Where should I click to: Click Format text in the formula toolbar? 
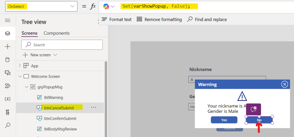pyautogui.click(x=117, y=20)
